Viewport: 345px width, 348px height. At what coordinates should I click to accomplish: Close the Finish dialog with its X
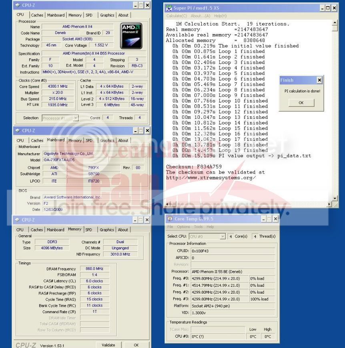point(319,80)
